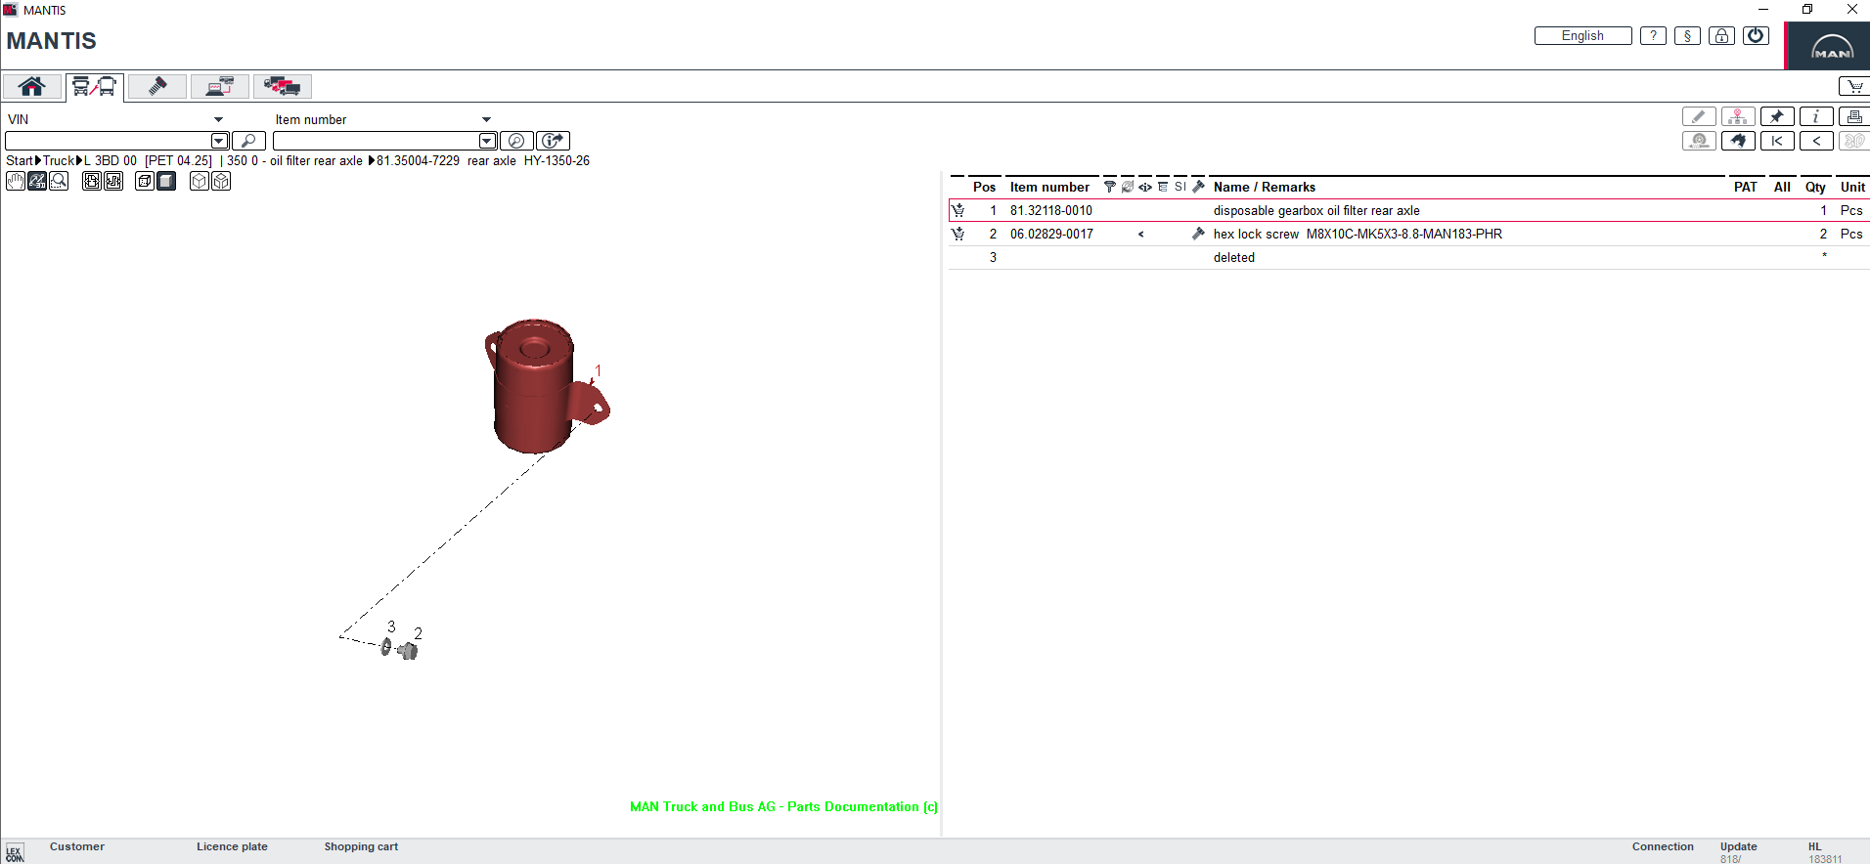Add item 06.02829-0017 to cart
This screenshot has height=864, width=1870.
point(957,234)
